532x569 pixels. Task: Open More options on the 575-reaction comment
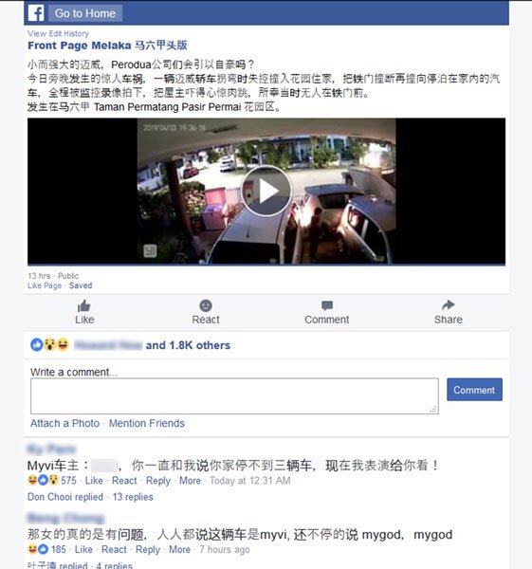pos(190,481)
